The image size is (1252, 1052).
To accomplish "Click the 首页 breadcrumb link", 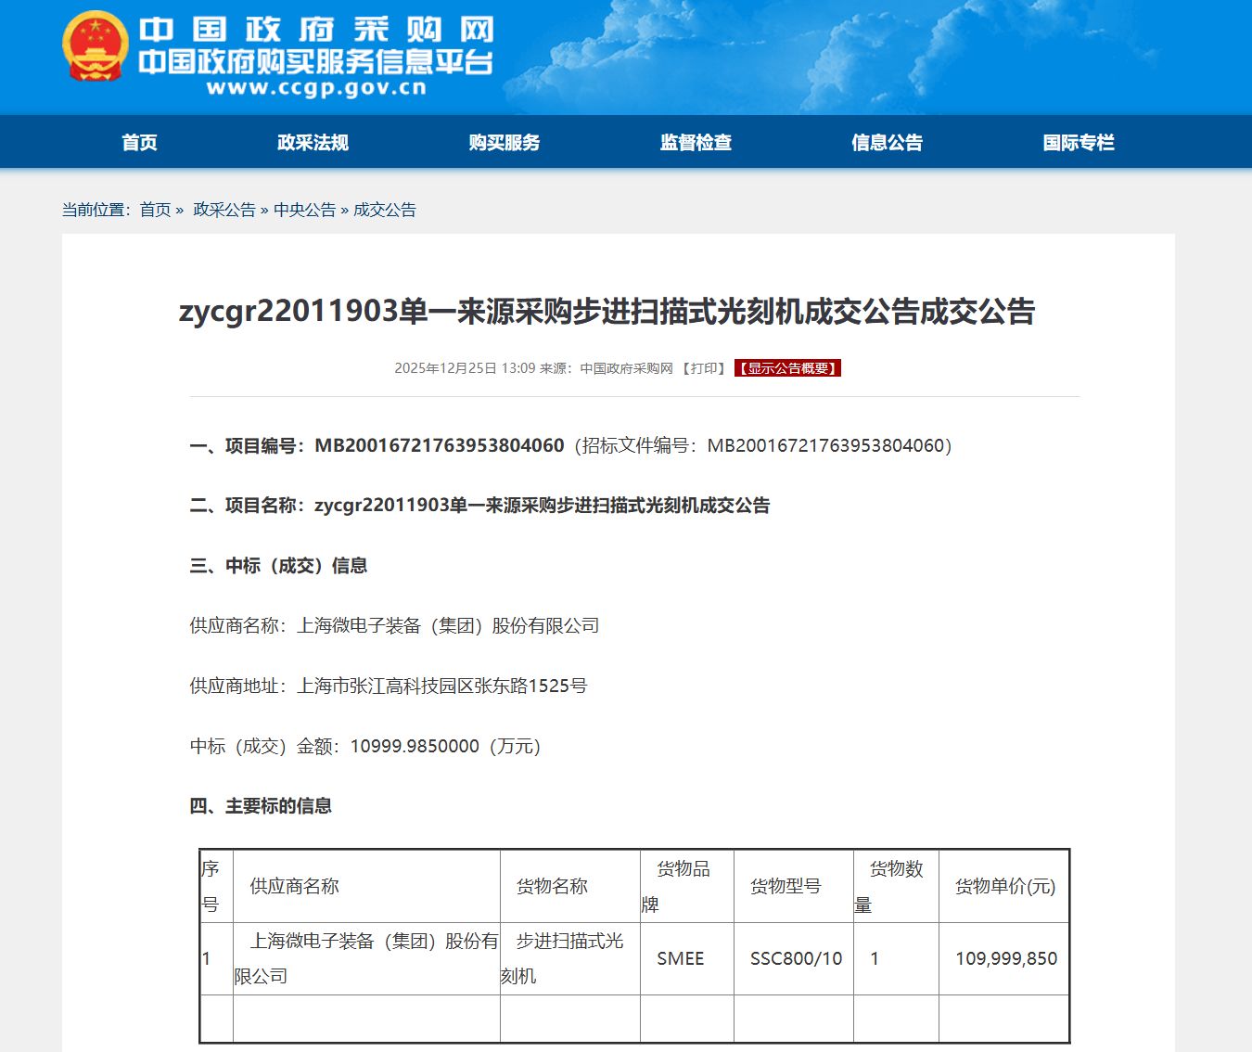I will pos(155,210).
